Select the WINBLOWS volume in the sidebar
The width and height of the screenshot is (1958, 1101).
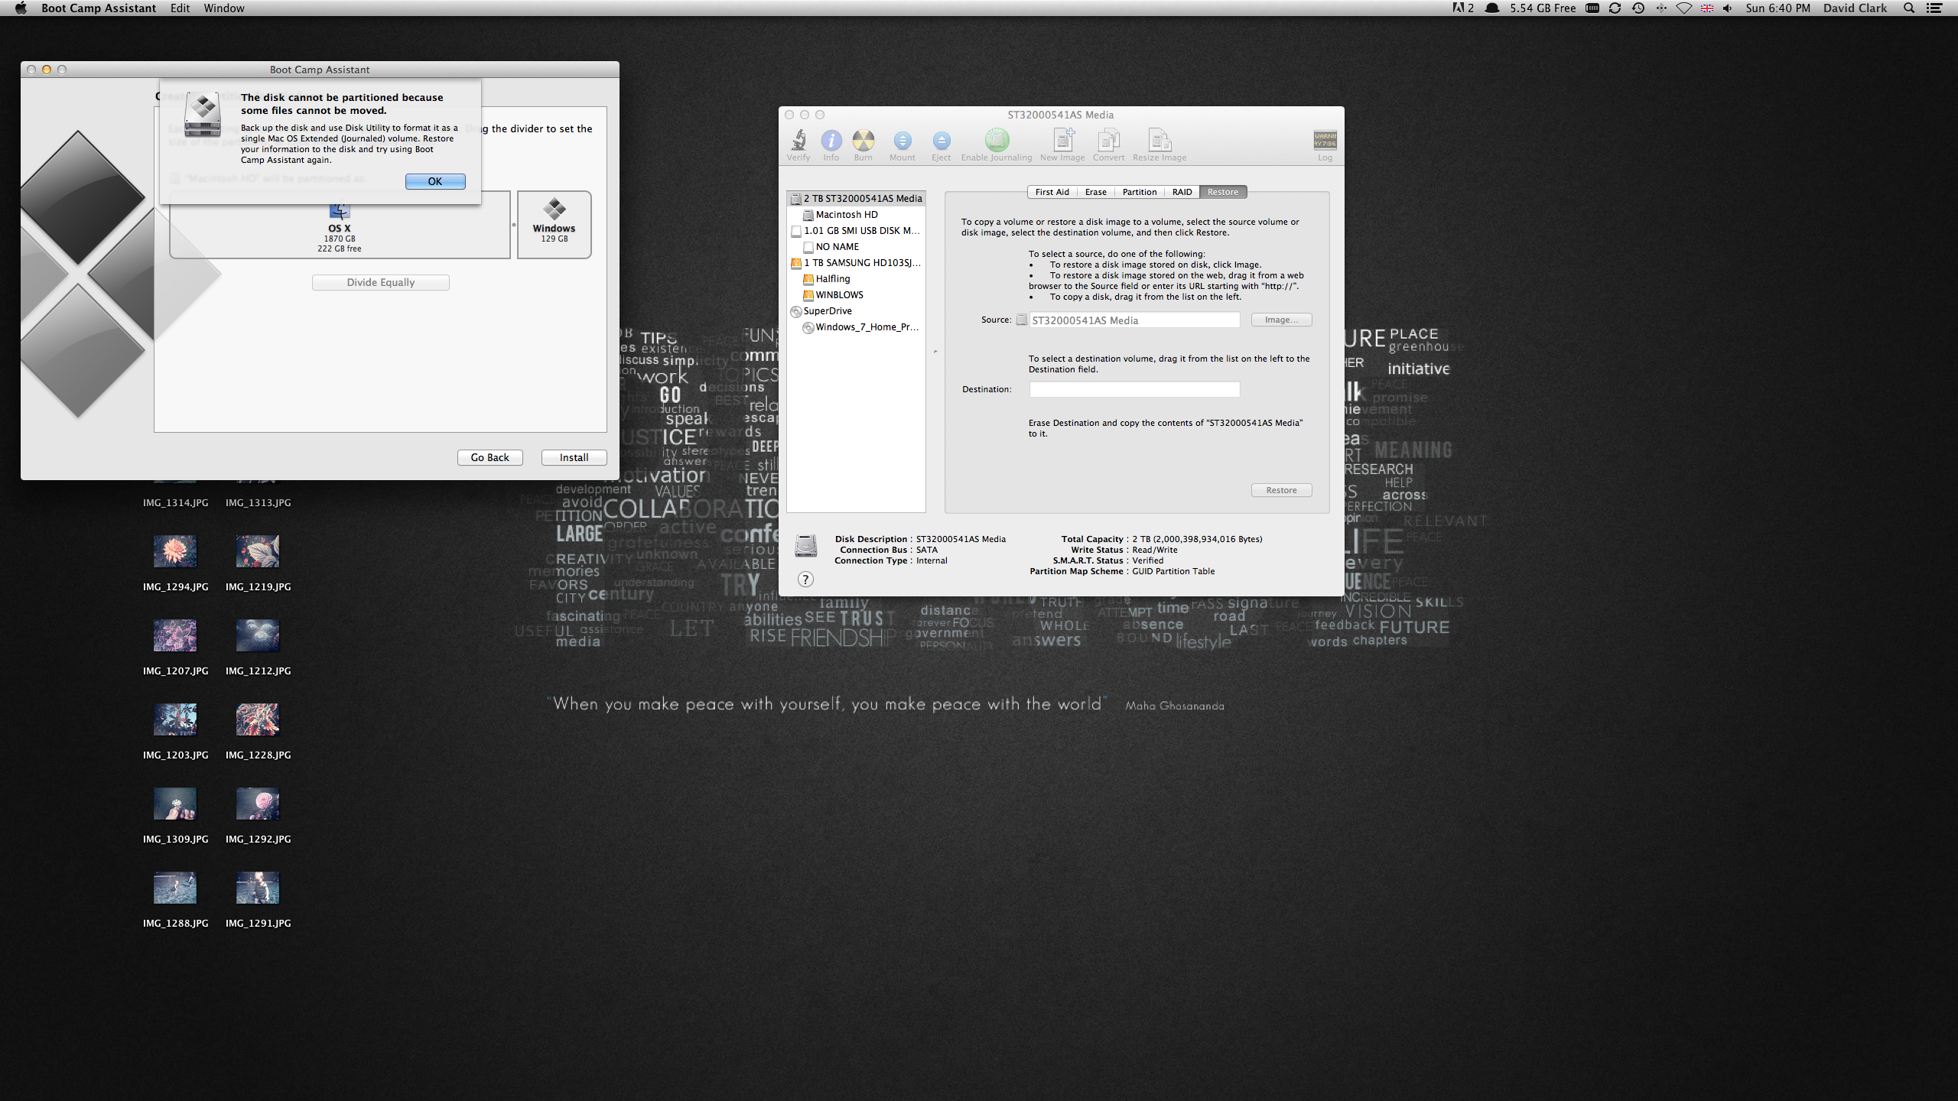[856, 294]
